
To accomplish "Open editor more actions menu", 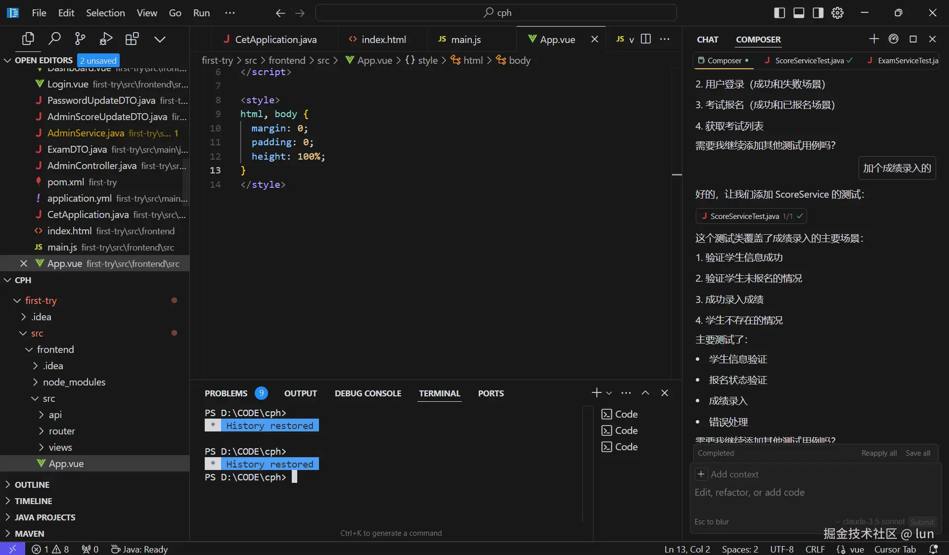I will pos(665,39).
